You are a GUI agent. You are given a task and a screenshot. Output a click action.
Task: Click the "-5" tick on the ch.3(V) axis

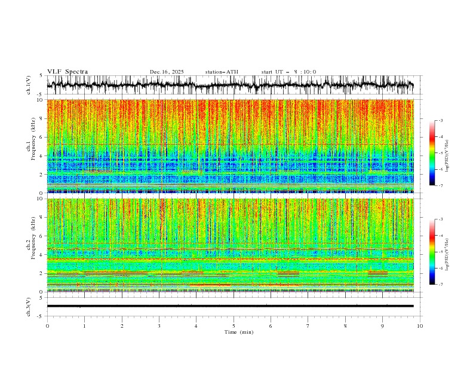tap(41, 316)
